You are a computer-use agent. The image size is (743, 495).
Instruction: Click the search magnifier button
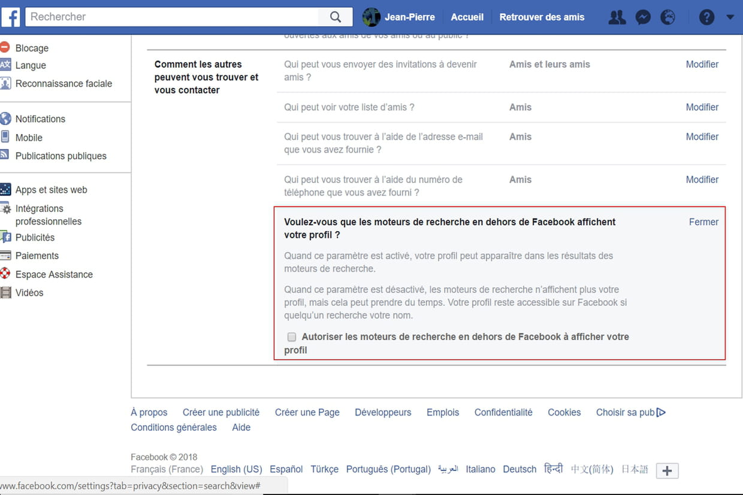point(336,17)
